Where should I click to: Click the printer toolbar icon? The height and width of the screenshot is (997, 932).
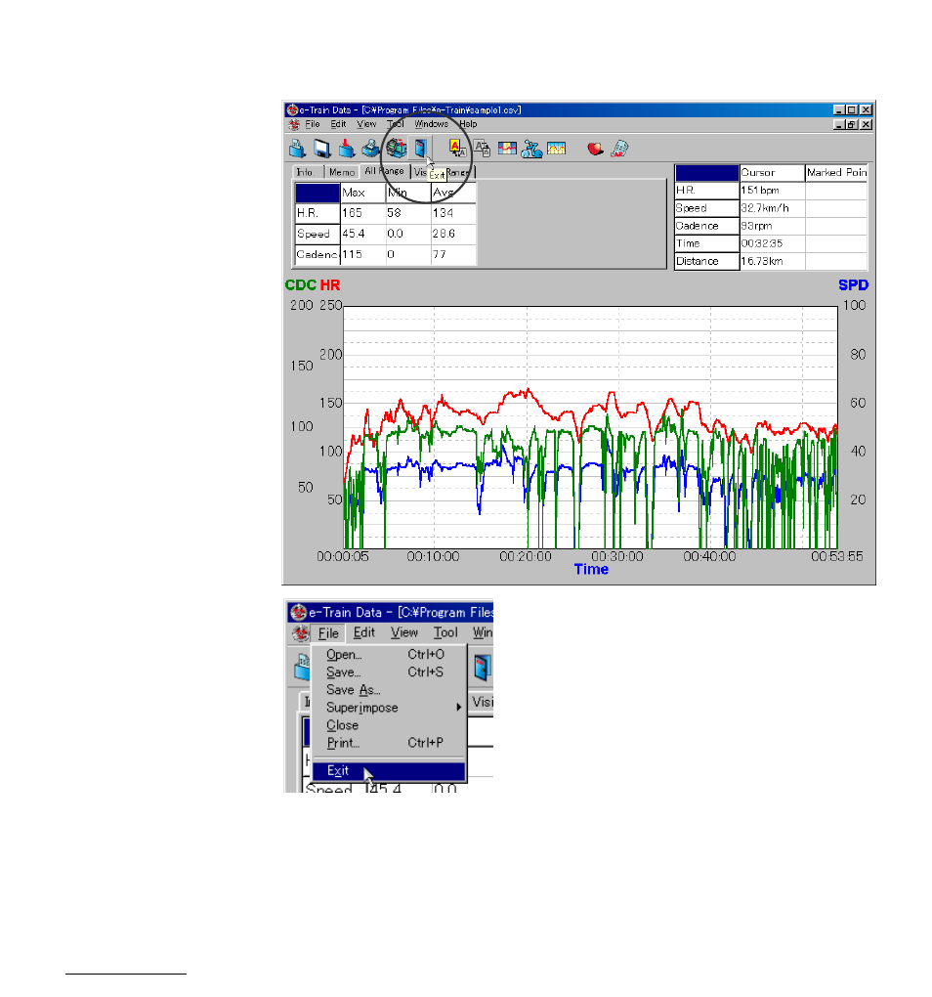[371, 149]
